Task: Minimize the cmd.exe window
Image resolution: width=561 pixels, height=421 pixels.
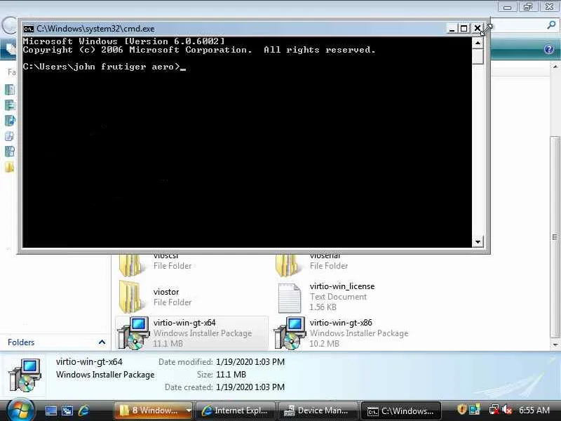Action: (x=452, y=29)
